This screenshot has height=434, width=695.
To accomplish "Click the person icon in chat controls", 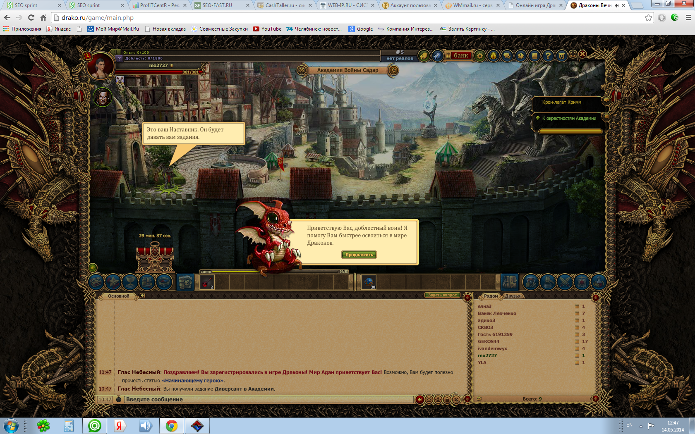I will pyautogui.click(x=438, y=400).
